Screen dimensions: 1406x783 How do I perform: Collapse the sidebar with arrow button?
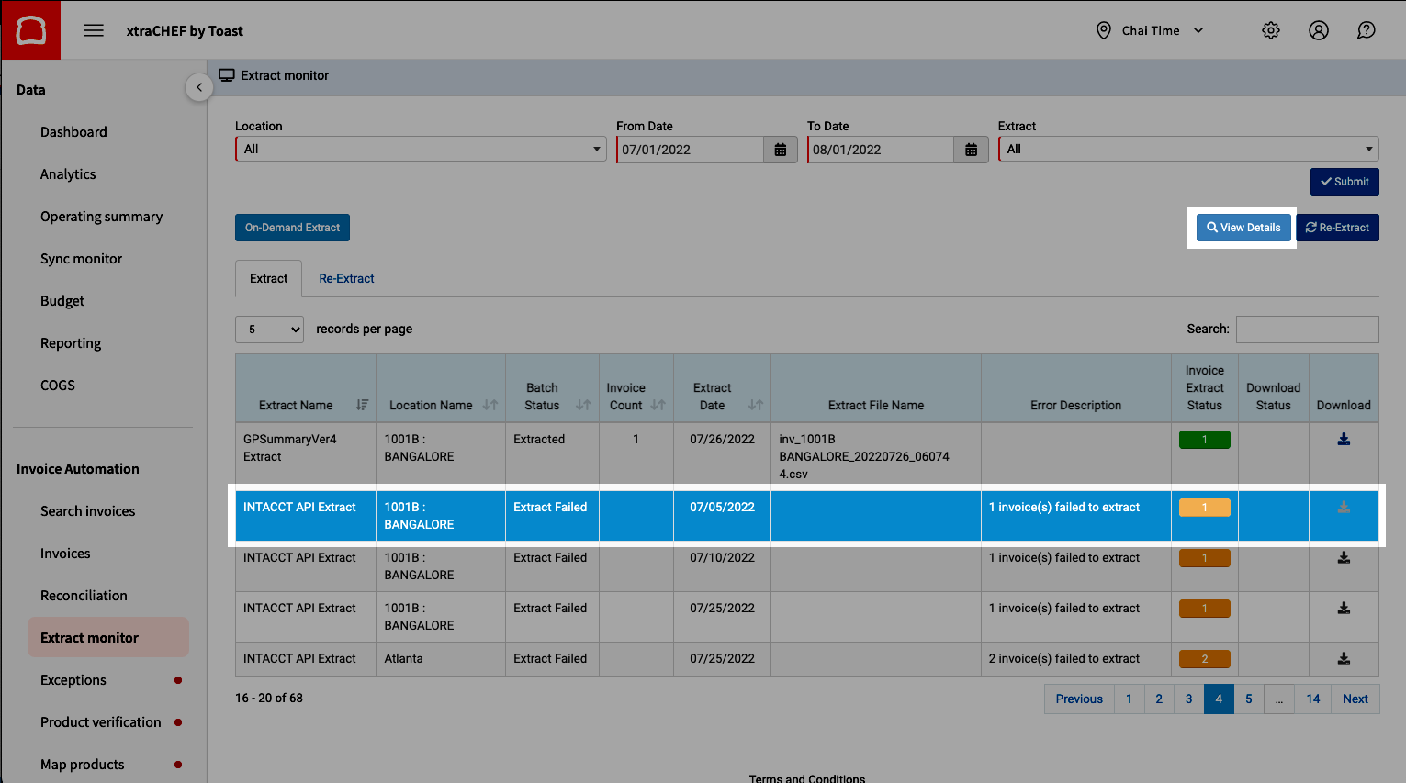(199, 87)
